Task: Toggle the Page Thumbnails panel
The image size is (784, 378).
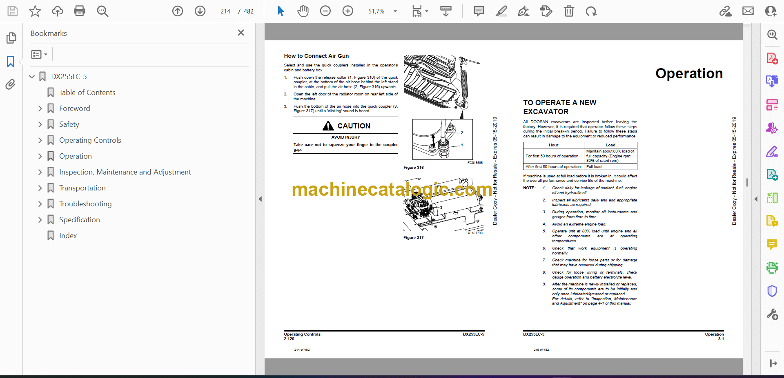Action: tap(11, 38)
